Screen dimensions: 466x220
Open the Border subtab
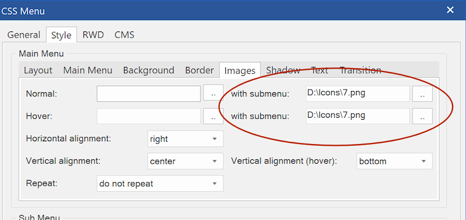coord(199,70)
